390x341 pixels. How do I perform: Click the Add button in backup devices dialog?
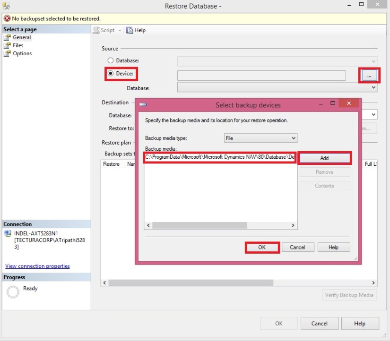pyautogui.click(x=325, y=158)
